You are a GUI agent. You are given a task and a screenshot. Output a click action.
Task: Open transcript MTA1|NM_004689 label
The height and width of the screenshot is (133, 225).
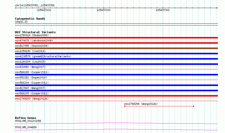26,127
